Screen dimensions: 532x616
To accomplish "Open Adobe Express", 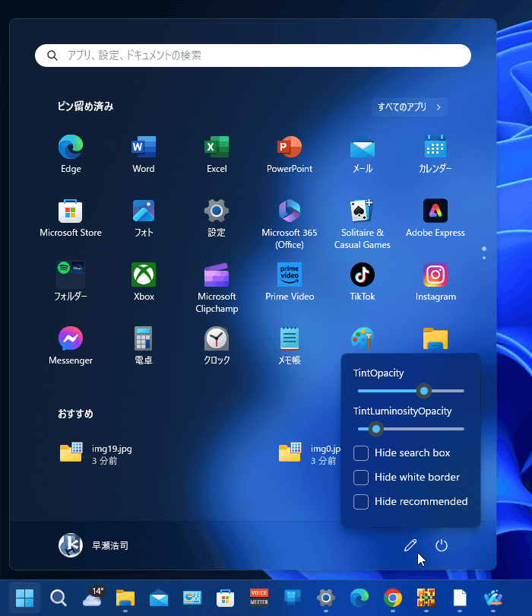I will [435, 218].
